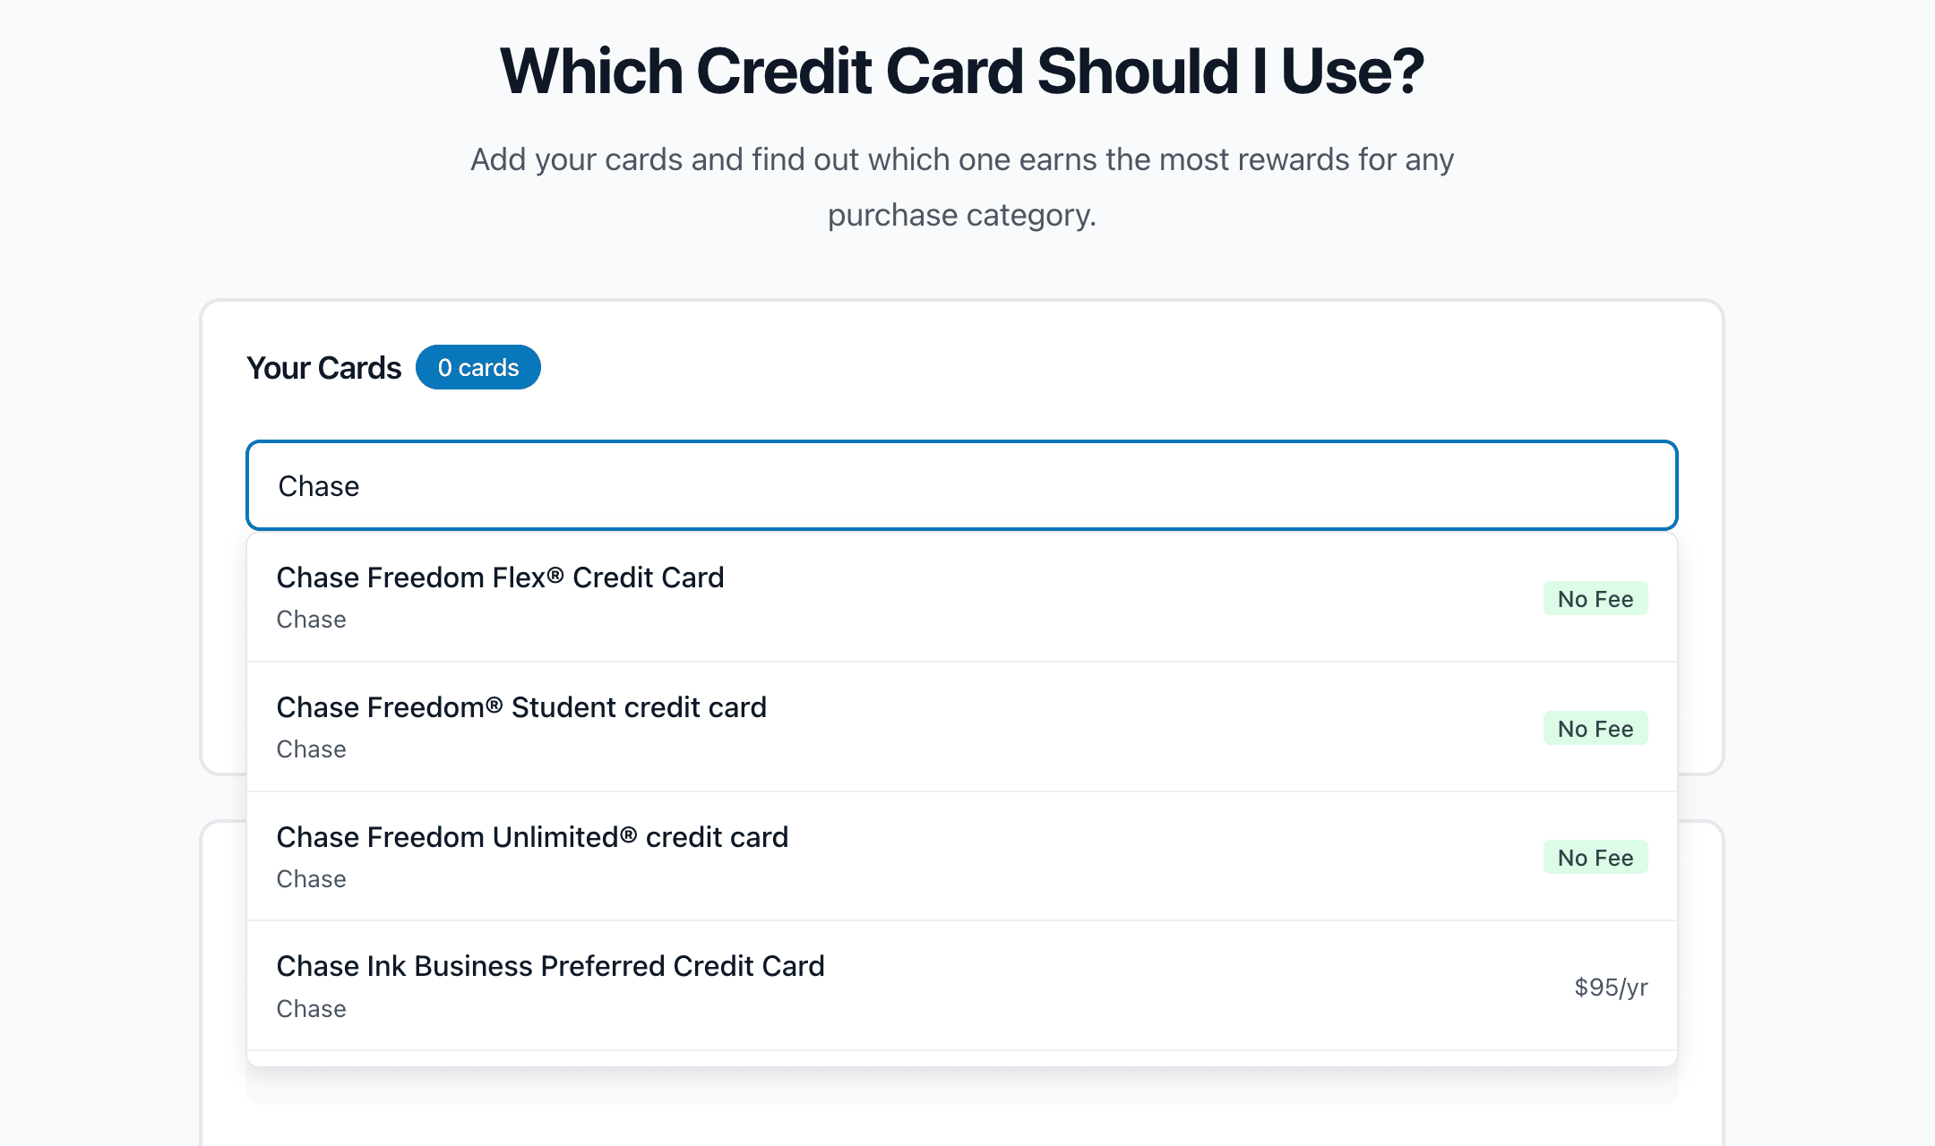The image size is (1935, 1146).
Task: Click the card search input field
Action: [960, 485]
